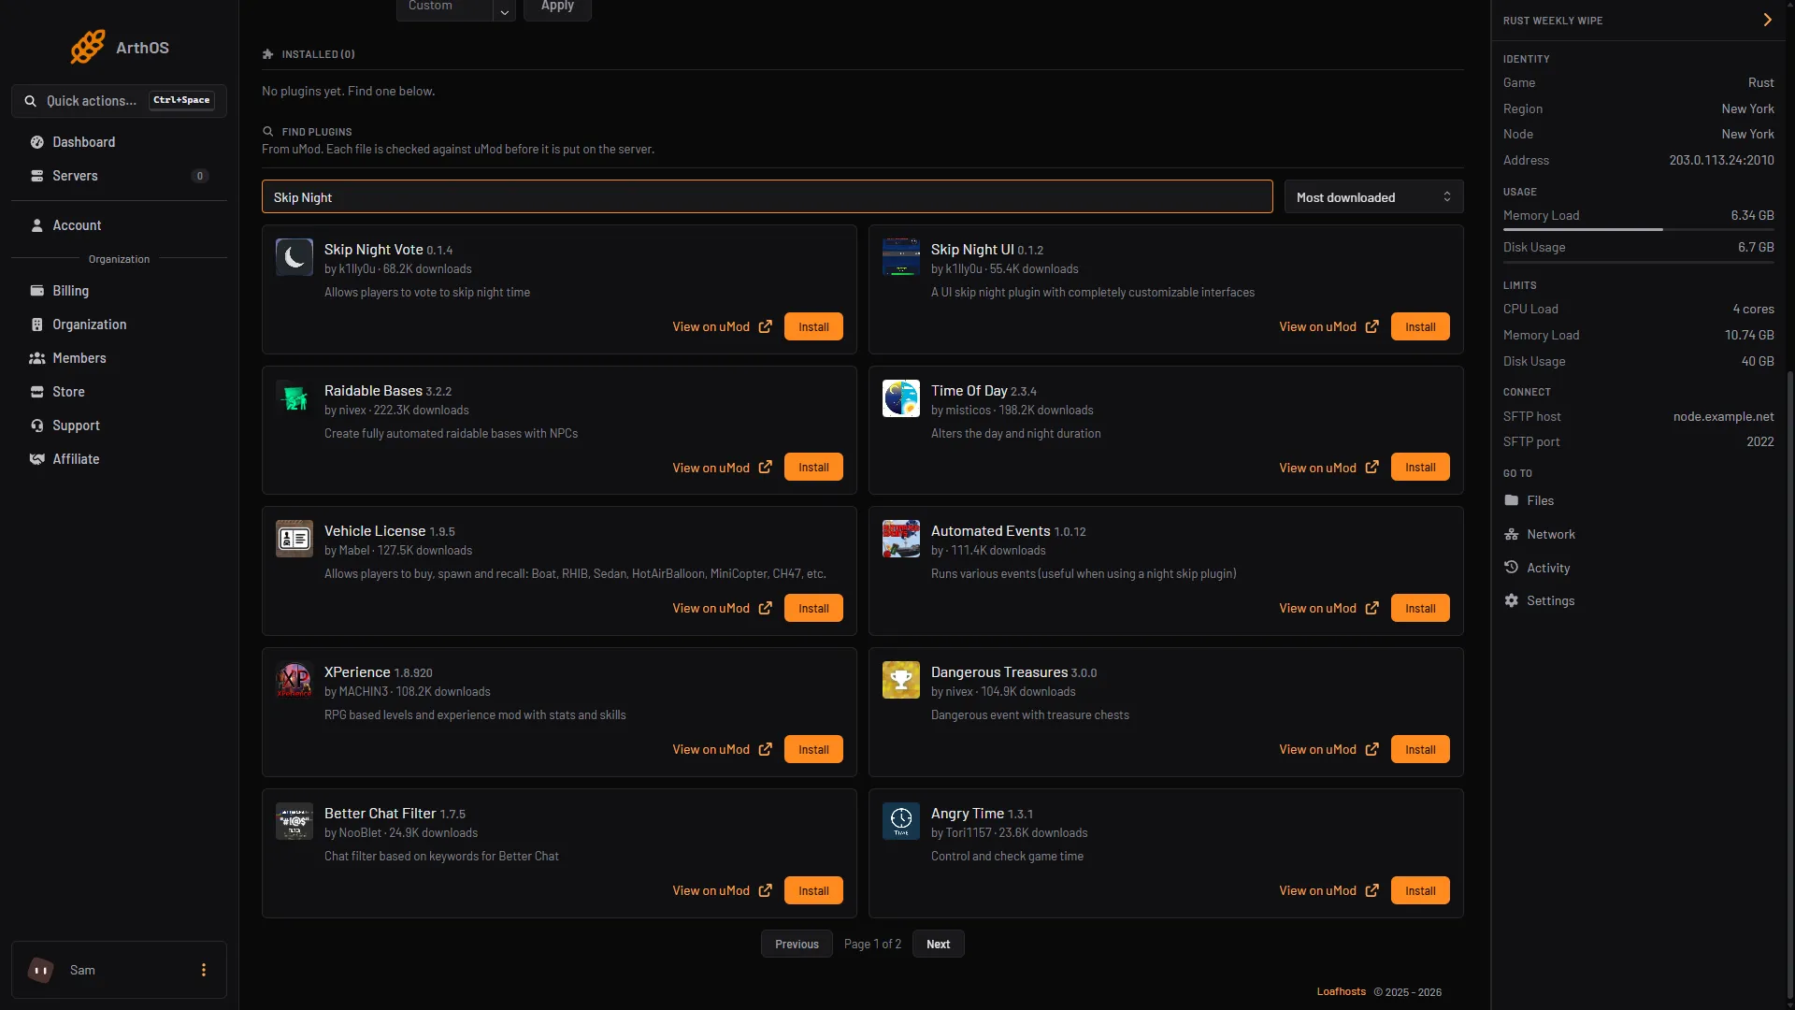This screenshot has height=1010, width=1795.
Task: Click the ArthOS wheat logo icon
Action: [88, 47]
